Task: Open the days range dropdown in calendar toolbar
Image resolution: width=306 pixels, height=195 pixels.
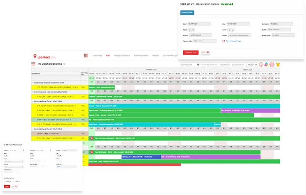Action: [252, 64]
